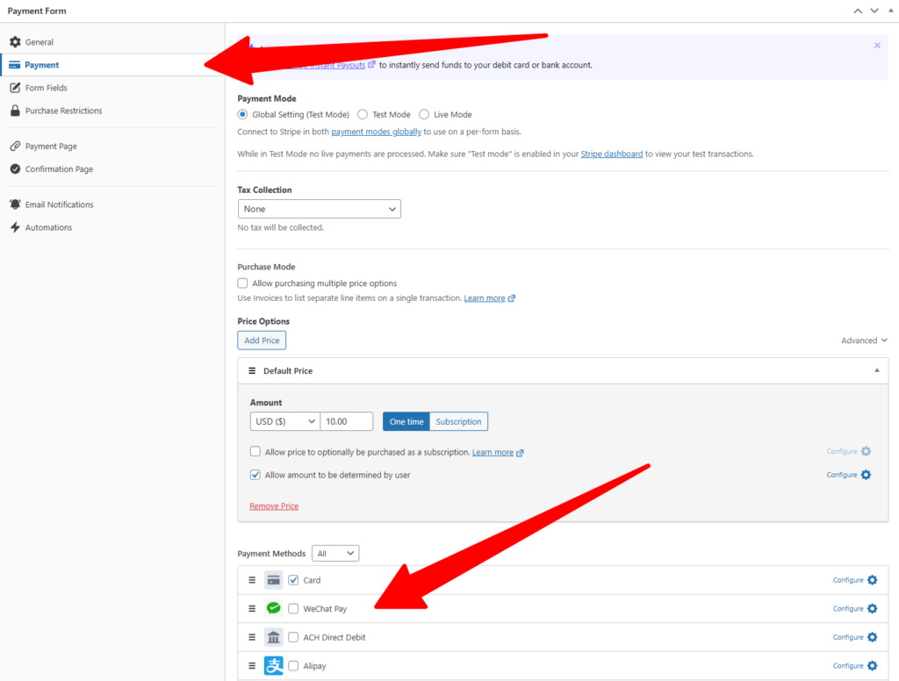Image resolution: width=899 pixels, height=681 pixels.
Task: Check Allow purchasing multiple price options
Action: click(243, 283)
